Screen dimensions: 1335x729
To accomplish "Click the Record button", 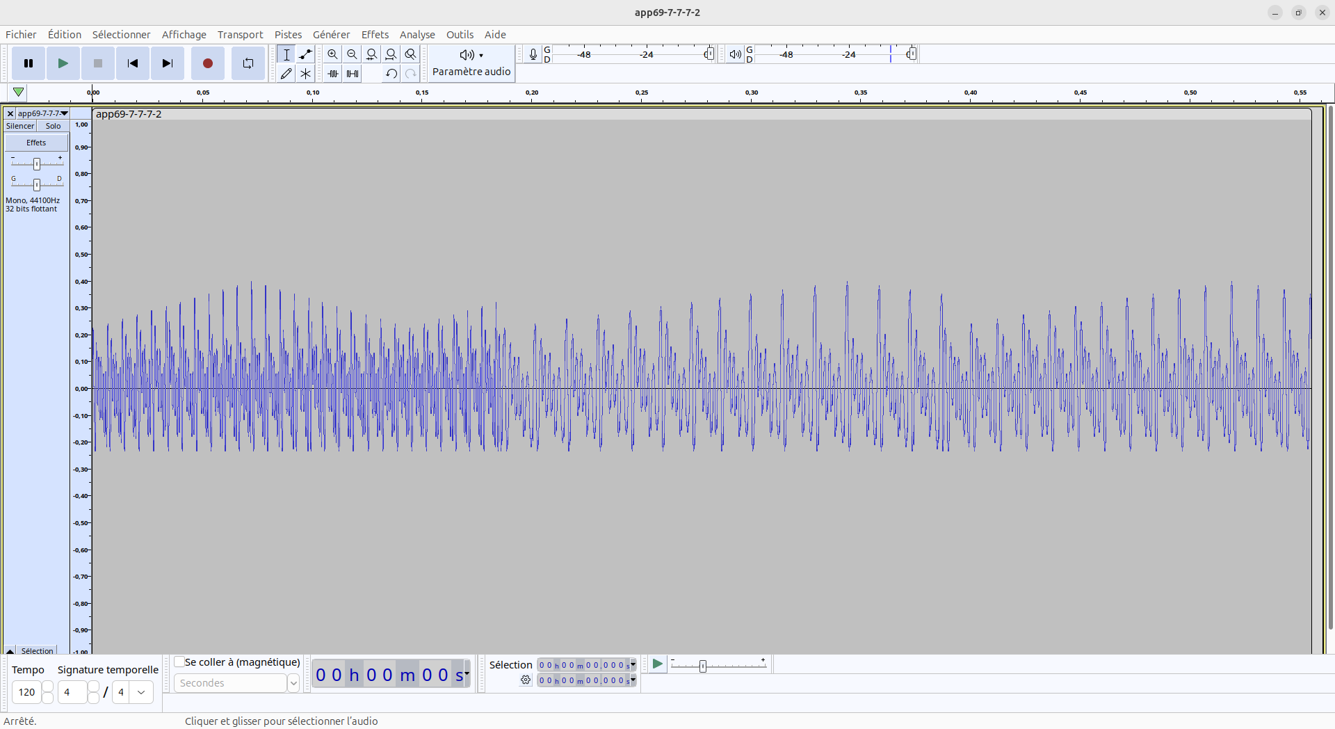I will 207,63.
